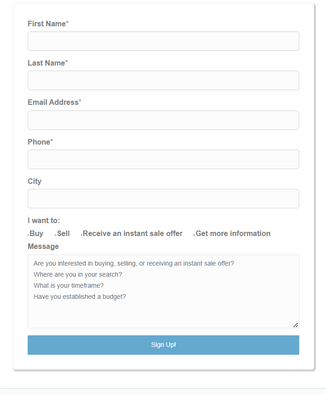Image resolution: width=326 pixels, height=394 pixels.
Task: Click 'What is your timeframe?' placeholder line
Action: 68,285
